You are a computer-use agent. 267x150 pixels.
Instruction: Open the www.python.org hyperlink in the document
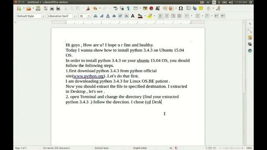tap(88, 76)
